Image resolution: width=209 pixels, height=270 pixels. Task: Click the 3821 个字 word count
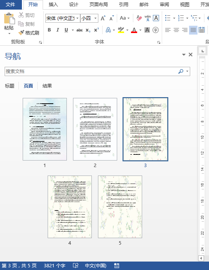[x=55, y=265]
